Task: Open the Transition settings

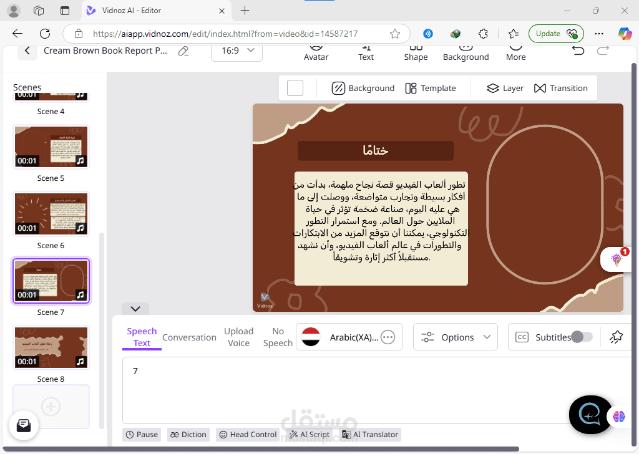Action: tap(561, 88)
